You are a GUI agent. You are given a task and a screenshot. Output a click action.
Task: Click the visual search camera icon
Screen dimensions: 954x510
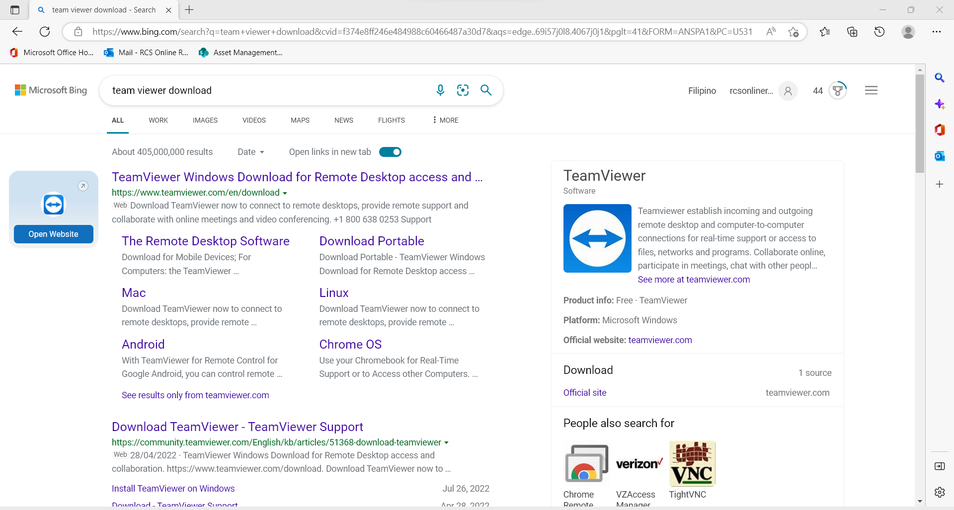pyautogui.click(x=463, y=90)
